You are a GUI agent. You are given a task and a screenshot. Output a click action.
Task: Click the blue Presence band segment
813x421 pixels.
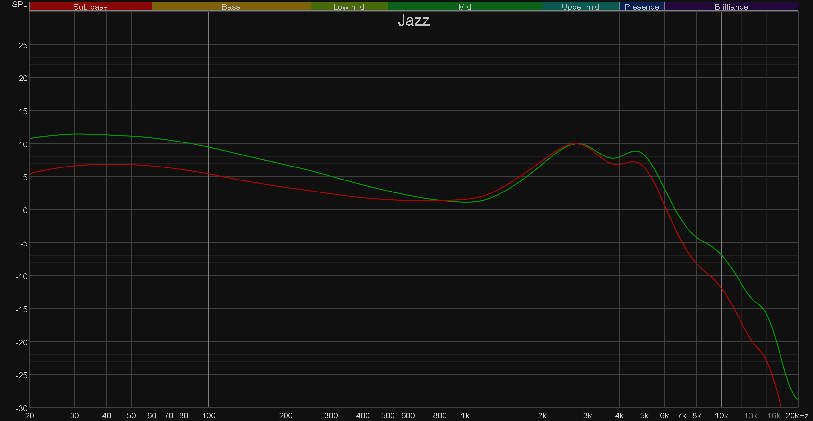(x=641, y=6)
